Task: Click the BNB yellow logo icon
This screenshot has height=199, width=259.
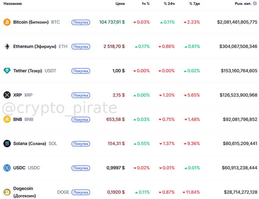Action: pyautogui.click(x=7, y=119)
